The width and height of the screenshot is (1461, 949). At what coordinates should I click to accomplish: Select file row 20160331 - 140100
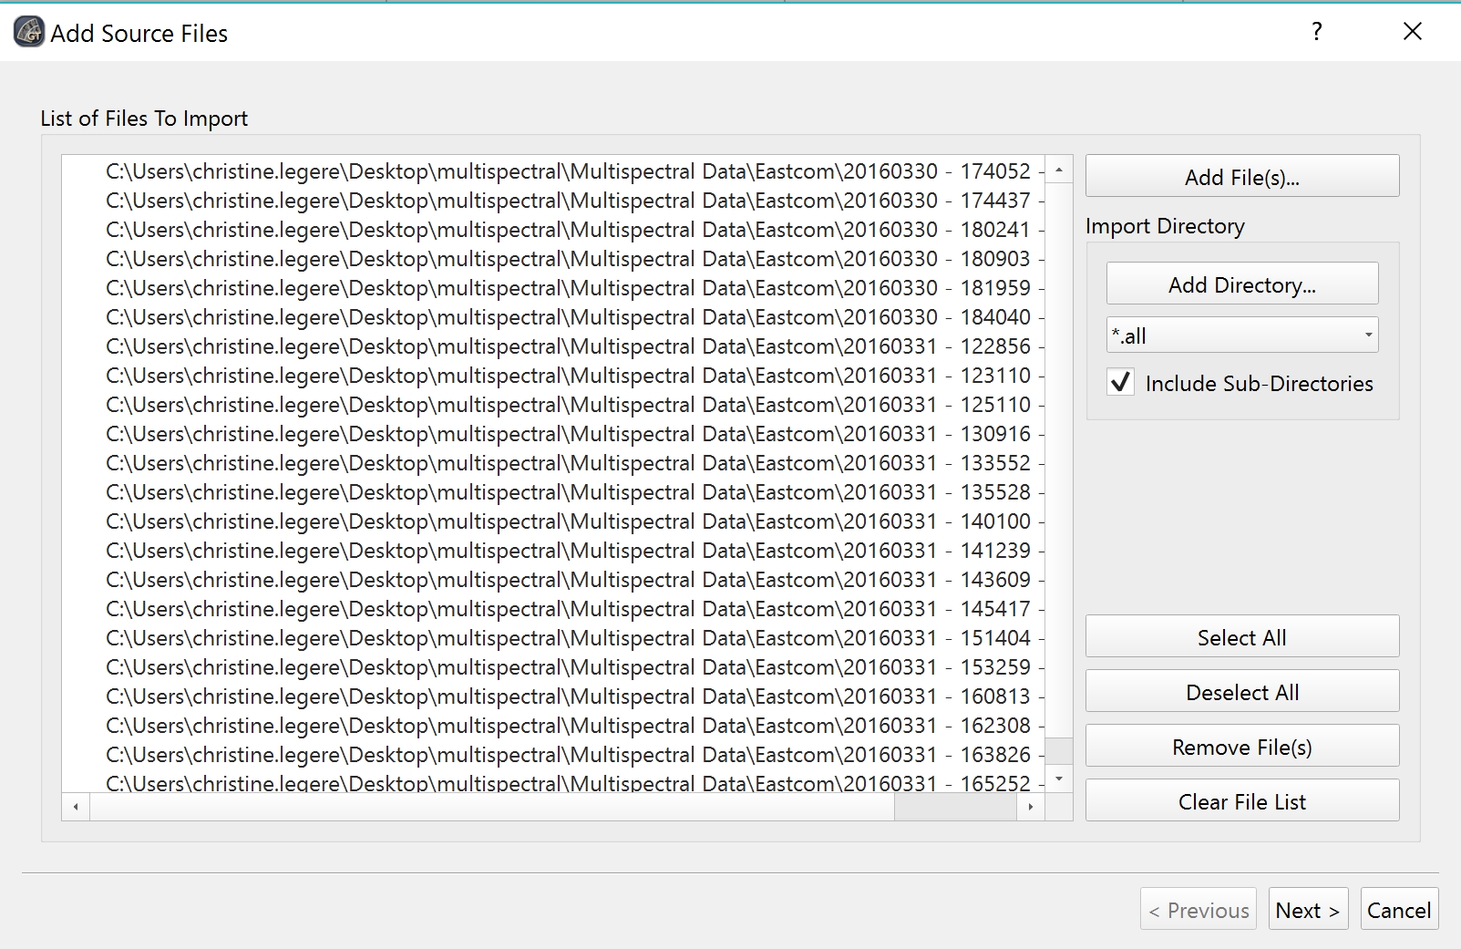click(553, 521)
